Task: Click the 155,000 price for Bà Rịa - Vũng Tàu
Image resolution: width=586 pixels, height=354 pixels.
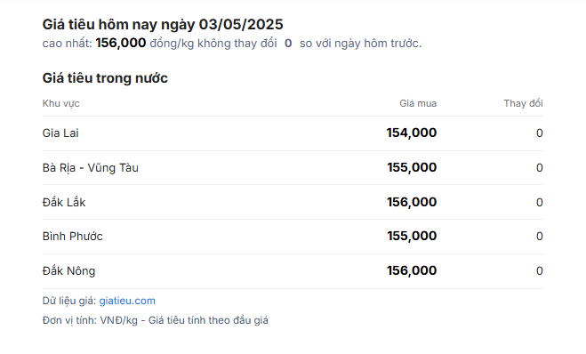Action: point(412,167)
